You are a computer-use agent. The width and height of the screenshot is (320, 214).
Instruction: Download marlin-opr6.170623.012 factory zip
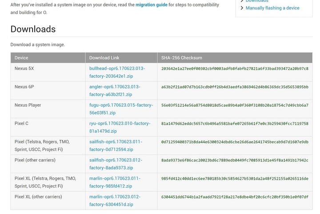click(x=115, y=201)
